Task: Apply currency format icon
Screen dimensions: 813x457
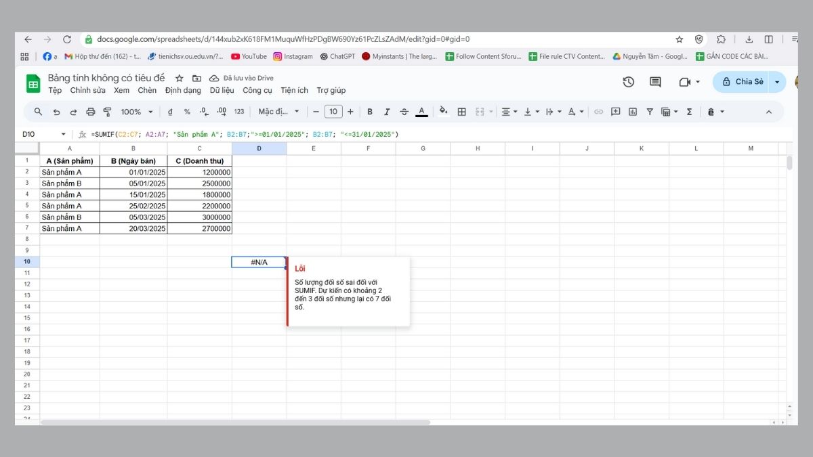Action: coord(169,112)
